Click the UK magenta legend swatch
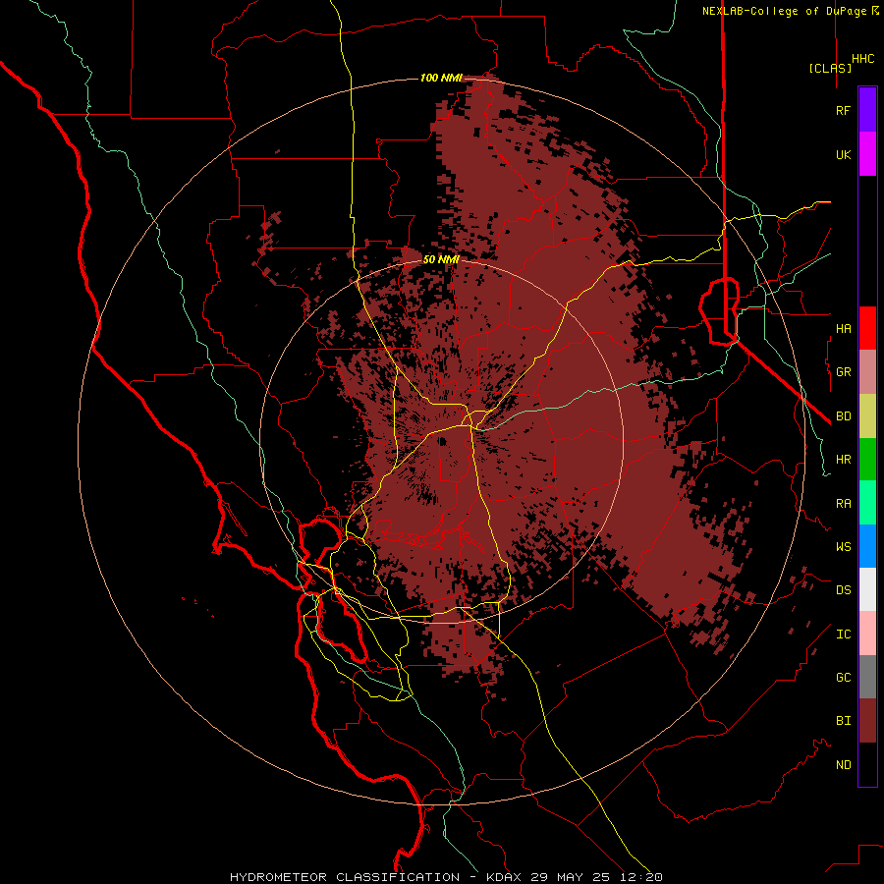The image size is (884, 884). click(867, 154)
